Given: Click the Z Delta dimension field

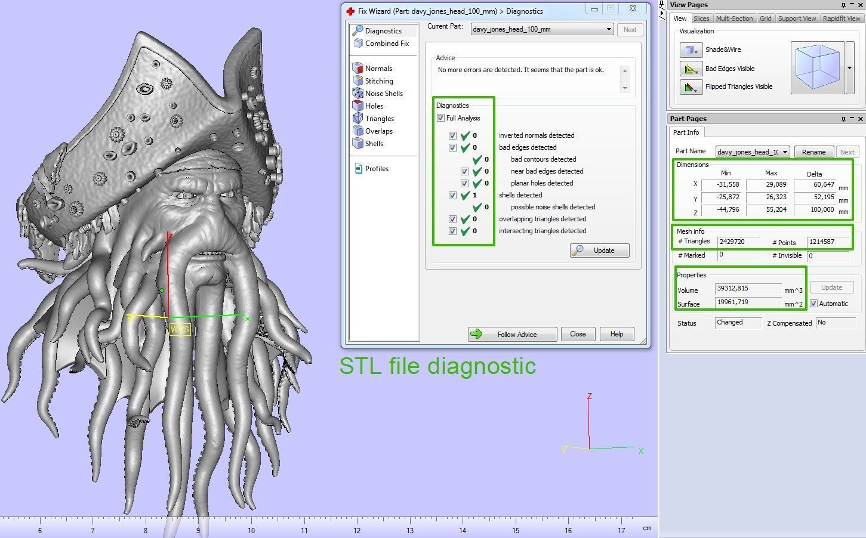Looking at the screenshot, I should coord(815,210).
